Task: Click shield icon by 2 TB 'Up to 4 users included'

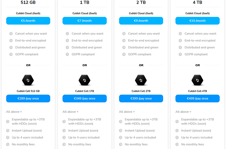Action: [120, 138]
